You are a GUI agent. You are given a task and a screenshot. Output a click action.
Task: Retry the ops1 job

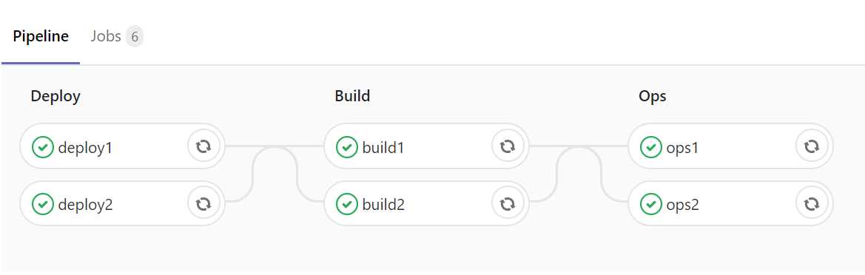tap(812, 146)
